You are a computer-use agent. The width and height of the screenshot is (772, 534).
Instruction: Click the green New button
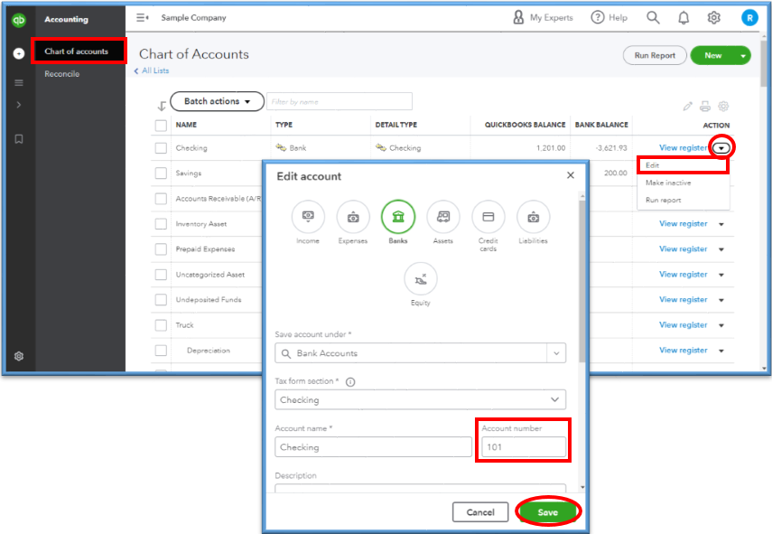click(x=712, y=56)
